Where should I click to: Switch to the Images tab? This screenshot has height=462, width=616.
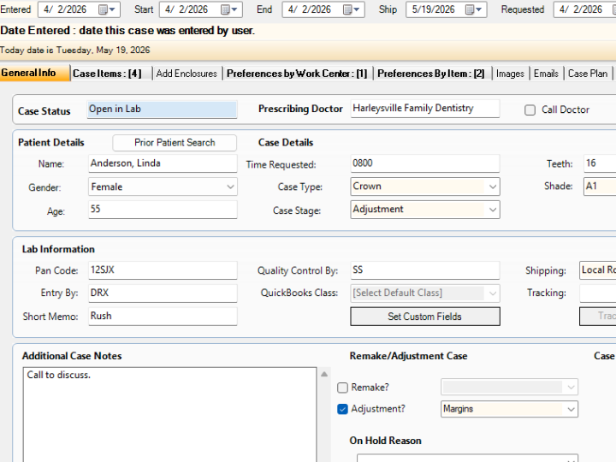(510, 74)
